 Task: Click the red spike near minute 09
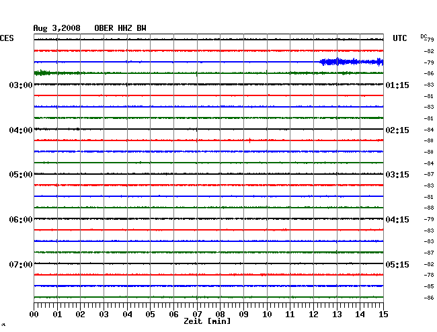click(249, 140)
